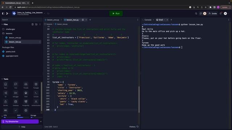Expand the challenges folder
Screen dimensions: 232x130
pos(11,29)
